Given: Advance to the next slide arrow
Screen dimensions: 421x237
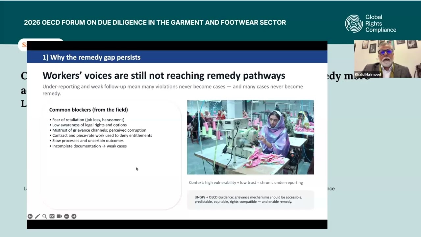Looking at the screenshot, I should pyautogui.click(x=74, y=216).
